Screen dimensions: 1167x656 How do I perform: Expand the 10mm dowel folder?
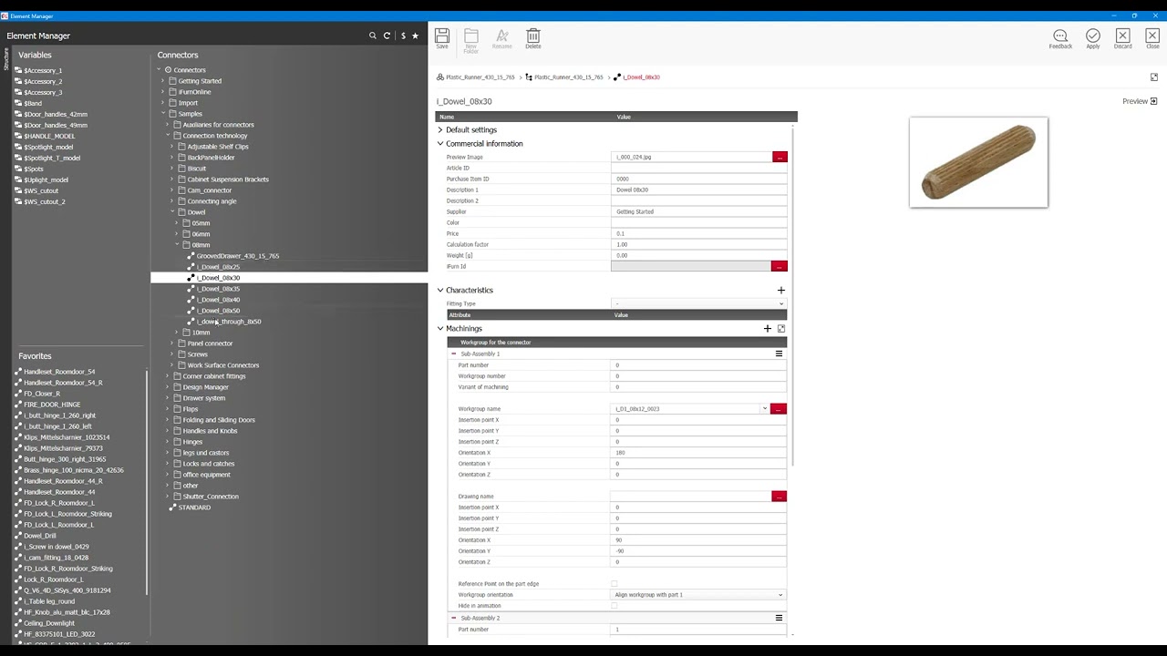click(x=179, y=333)
